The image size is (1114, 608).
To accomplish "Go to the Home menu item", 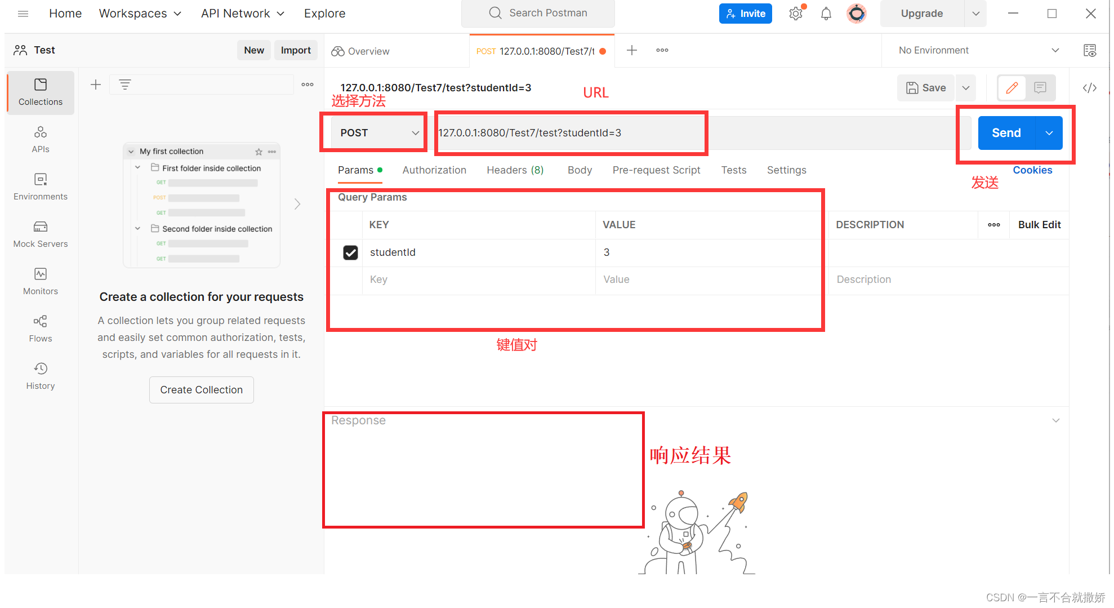I will [65, 14].
